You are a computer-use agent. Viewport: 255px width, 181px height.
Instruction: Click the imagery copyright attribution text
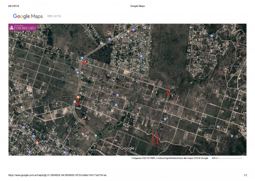(170, 158)
